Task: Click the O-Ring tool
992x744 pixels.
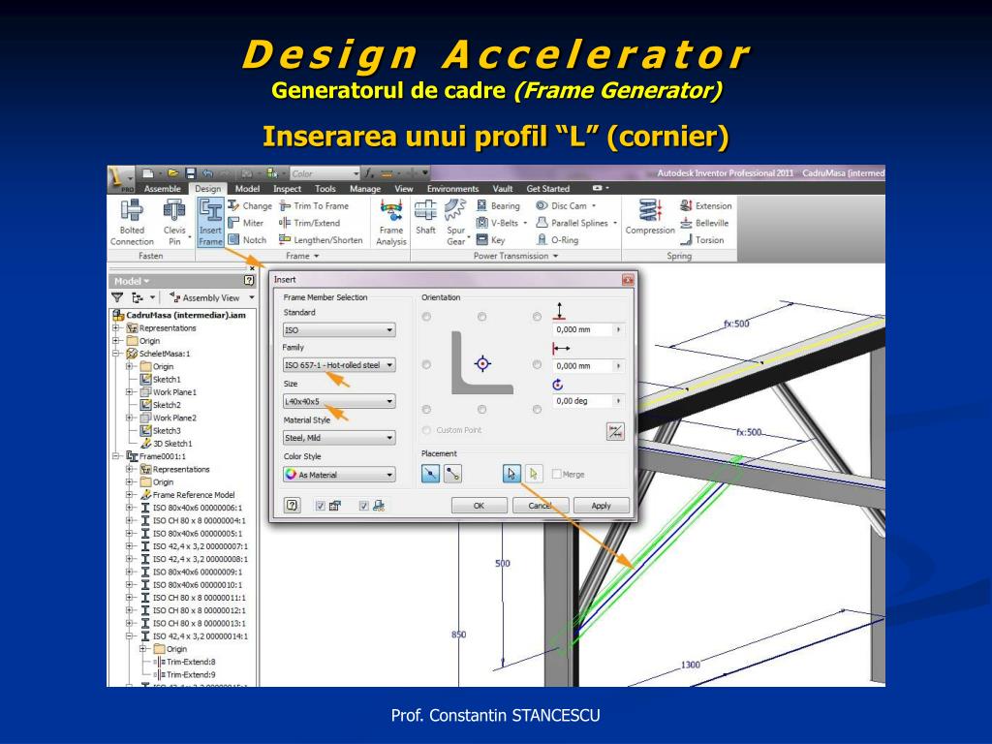Action: pyautogui.click(x=557, y=240)
